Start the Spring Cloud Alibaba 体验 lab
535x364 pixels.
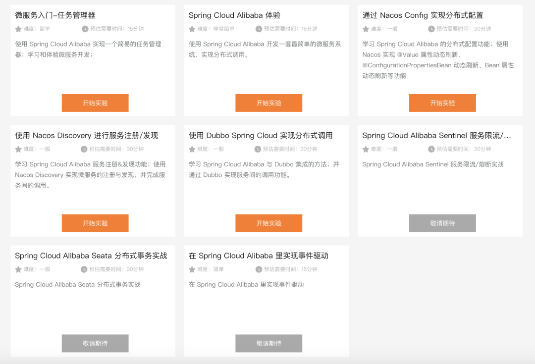coord(269,103)
